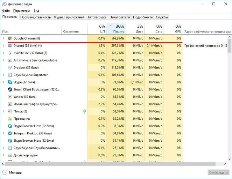232x179 pixels.
Task: Expand the Служба узла: Служба политик row
Action: click(x=4, y=148)
